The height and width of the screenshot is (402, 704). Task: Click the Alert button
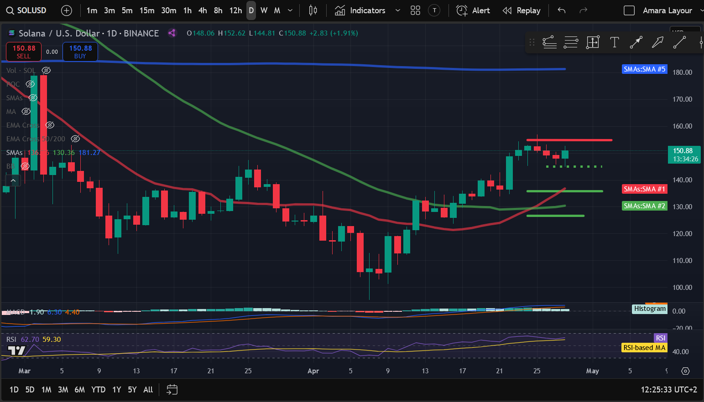[473, 10]
